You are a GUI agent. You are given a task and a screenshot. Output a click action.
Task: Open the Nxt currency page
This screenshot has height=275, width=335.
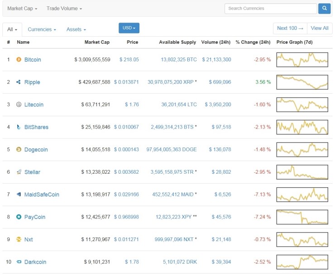point(29,240)
